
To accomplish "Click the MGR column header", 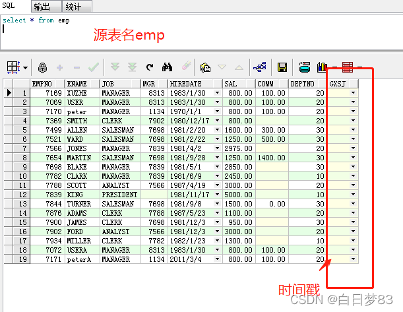I will tap(154, 84).
